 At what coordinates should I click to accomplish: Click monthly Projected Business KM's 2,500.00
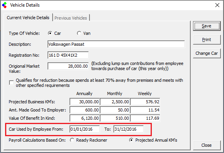click(x=115, y=102)
